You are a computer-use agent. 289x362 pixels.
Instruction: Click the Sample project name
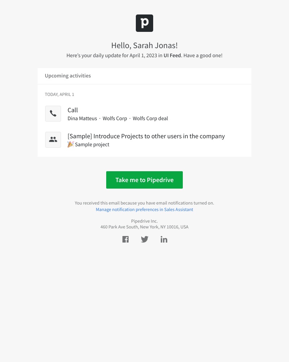pos(92,144)
